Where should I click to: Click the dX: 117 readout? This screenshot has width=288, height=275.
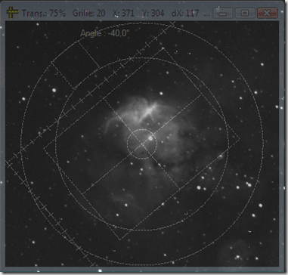point(185,13)
